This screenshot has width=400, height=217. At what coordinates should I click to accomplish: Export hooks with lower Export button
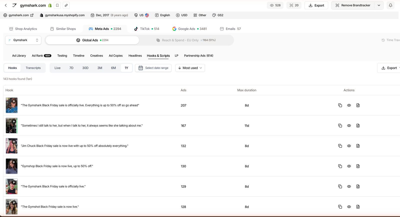[x=389, y=68]
